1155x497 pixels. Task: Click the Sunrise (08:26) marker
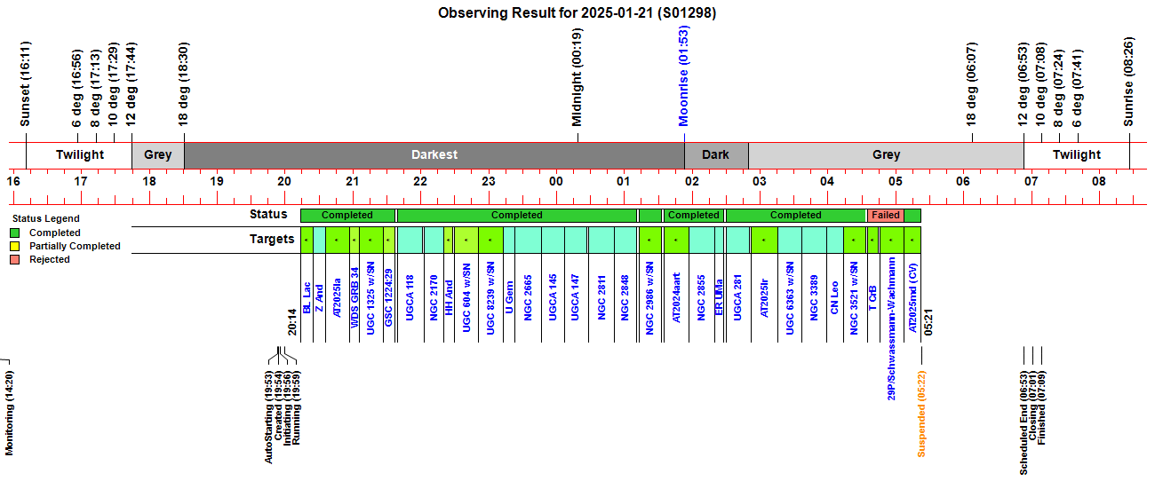(x=1129, y=82)
